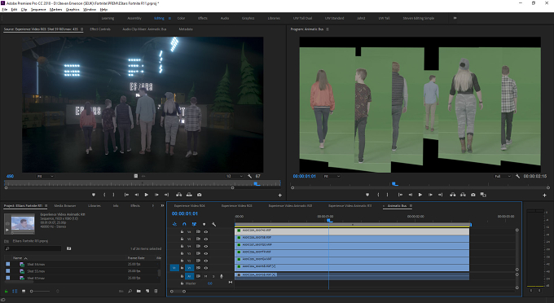Screen dimensions: 554x303
Task: Open the Sequence menu
Action: [x=38, y=10]
